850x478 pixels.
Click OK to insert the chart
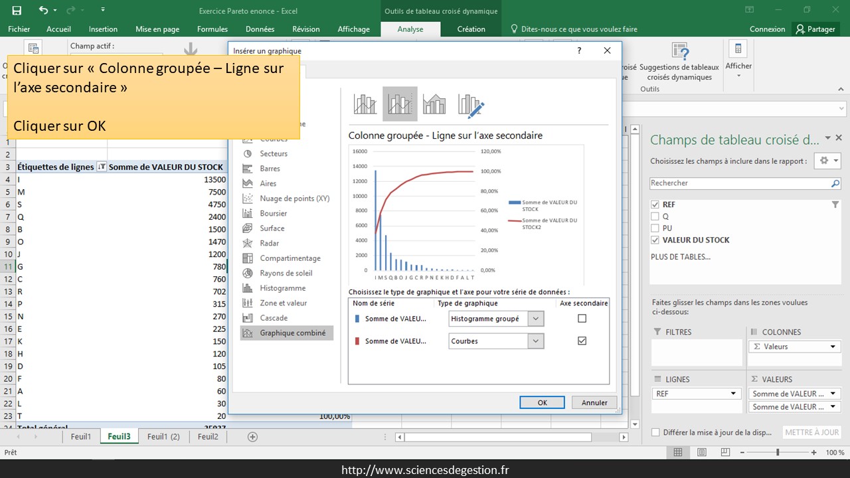(542, 402)
